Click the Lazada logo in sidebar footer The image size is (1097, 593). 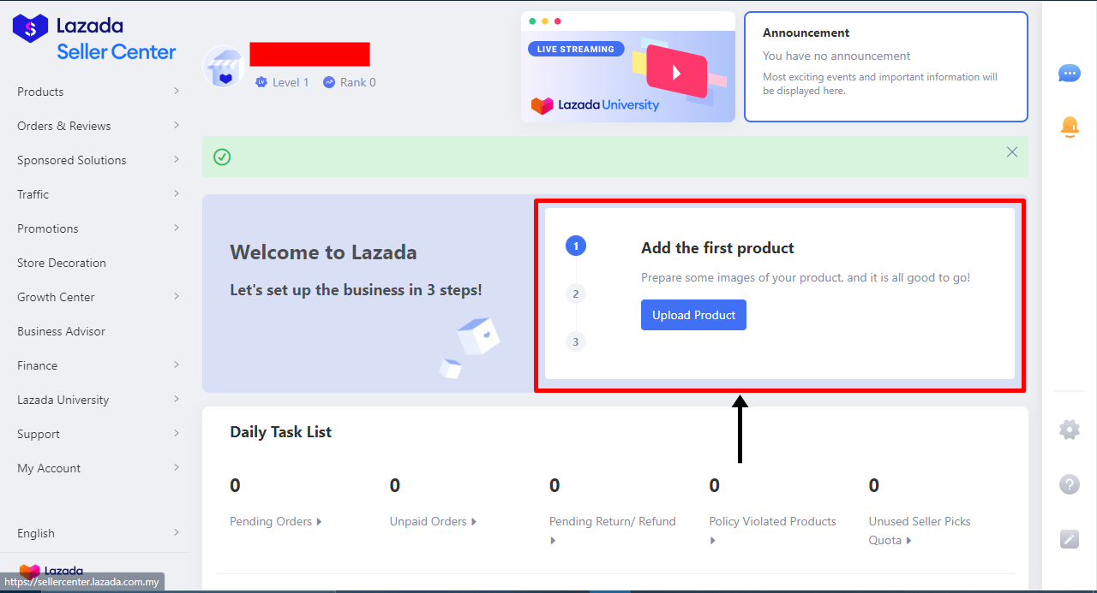tap(51, 571)
